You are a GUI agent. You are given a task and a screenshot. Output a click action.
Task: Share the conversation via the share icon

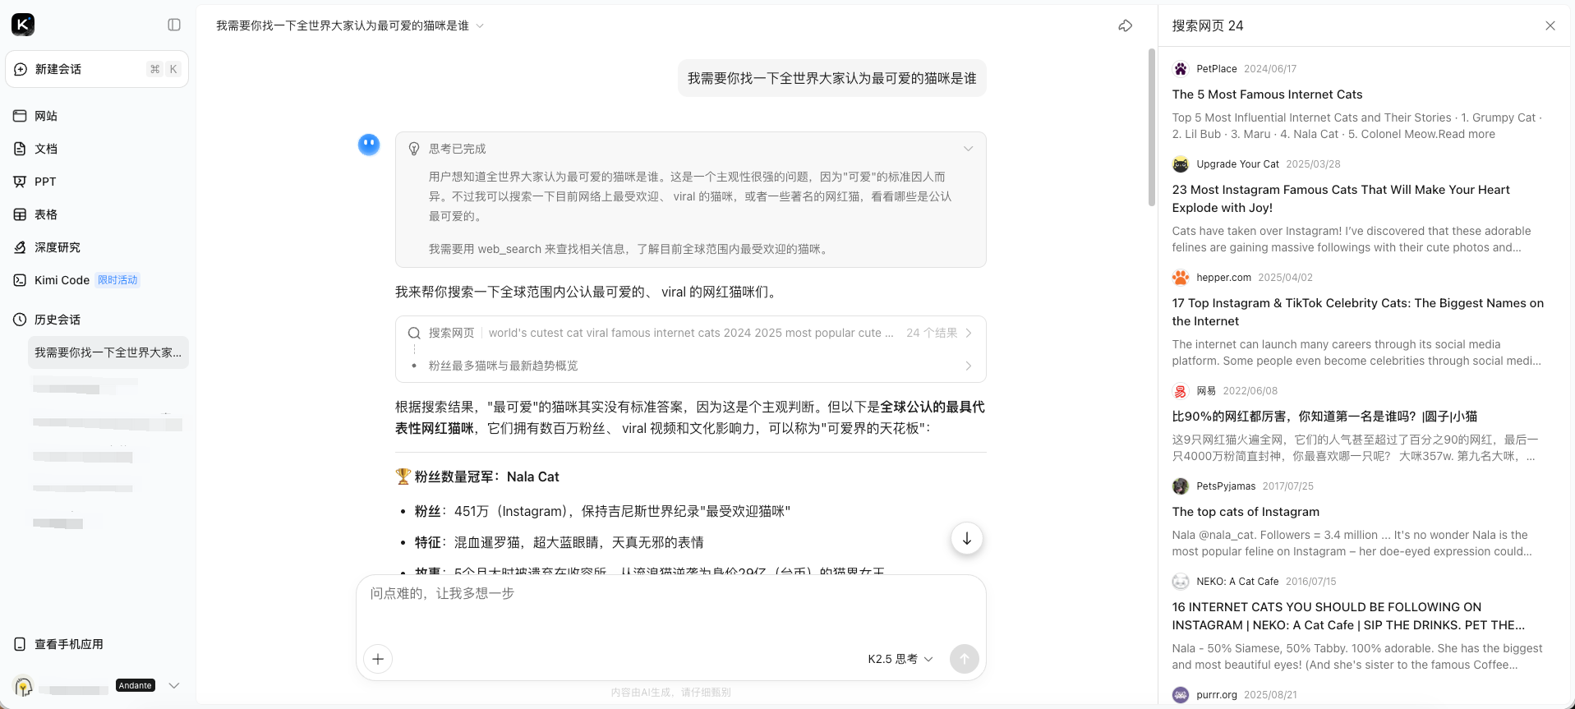[1126, 25]
